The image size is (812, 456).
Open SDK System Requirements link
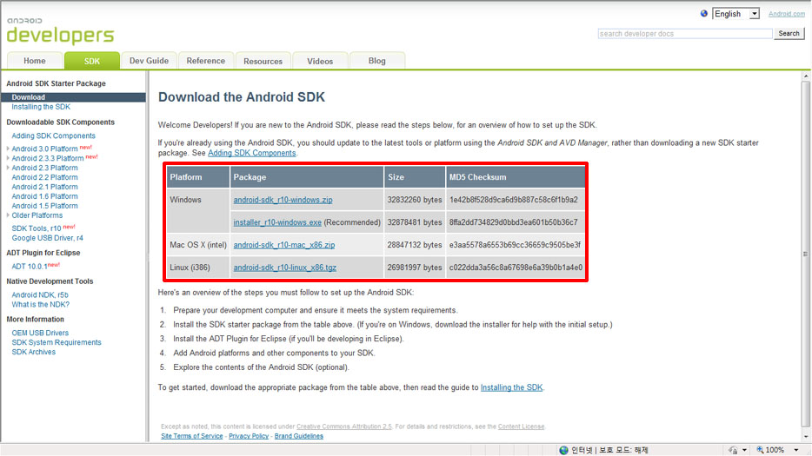pos(57,342)
